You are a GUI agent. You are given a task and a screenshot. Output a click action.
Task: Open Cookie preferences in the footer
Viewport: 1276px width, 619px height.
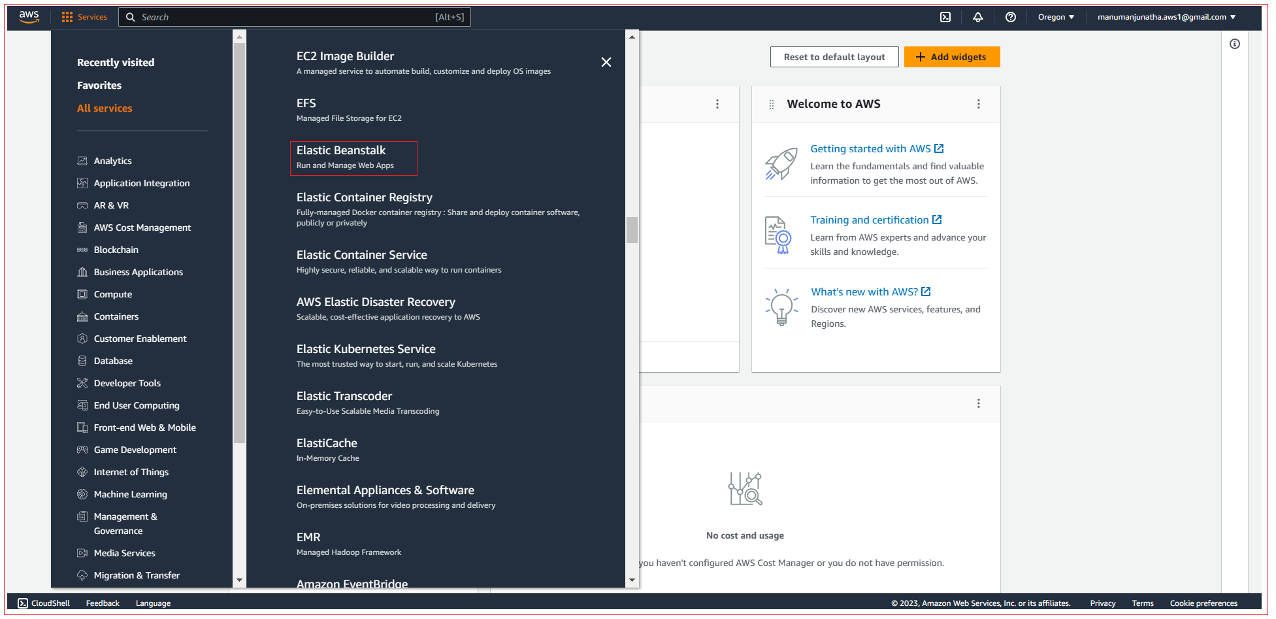point(1203,603)
